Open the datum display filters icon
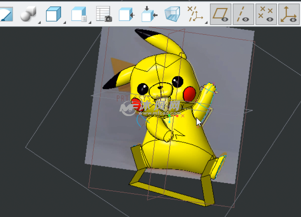 click(195, 14)
